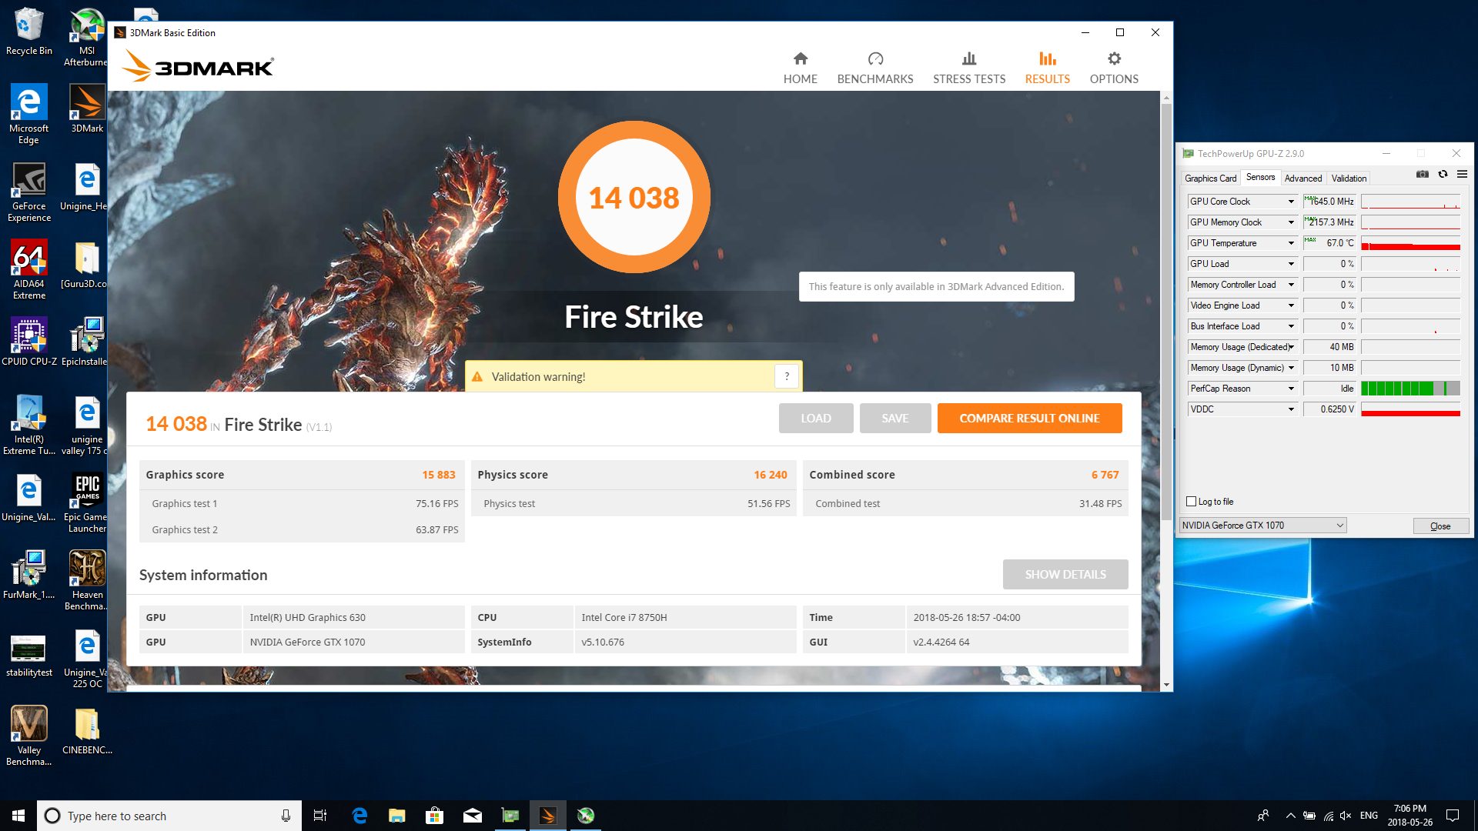
Task: Click the GPU Temperature sensor graph
Action: click(x=1410, y=243)
